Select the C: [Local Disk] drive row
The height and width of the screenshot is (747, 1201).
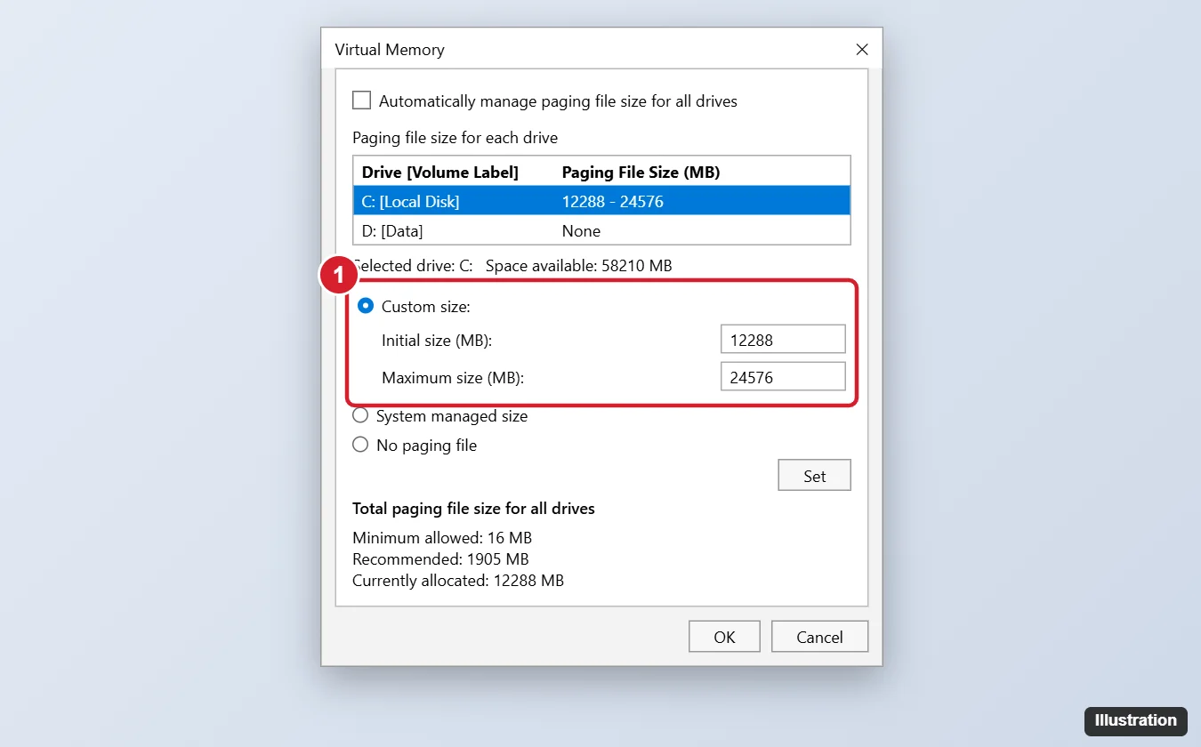click(601, 201)
